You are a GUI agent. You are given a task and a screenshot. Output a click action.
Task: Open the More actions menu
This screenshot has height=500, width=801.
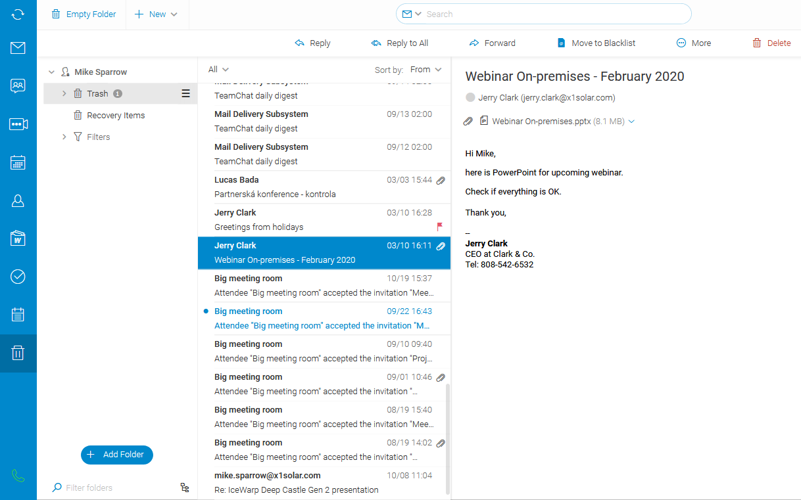pos(694,43)
